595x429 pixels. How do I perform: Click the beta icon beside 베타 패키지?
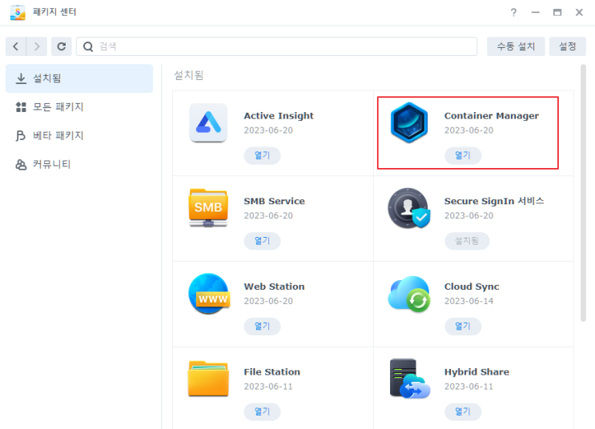pos(21,136)
